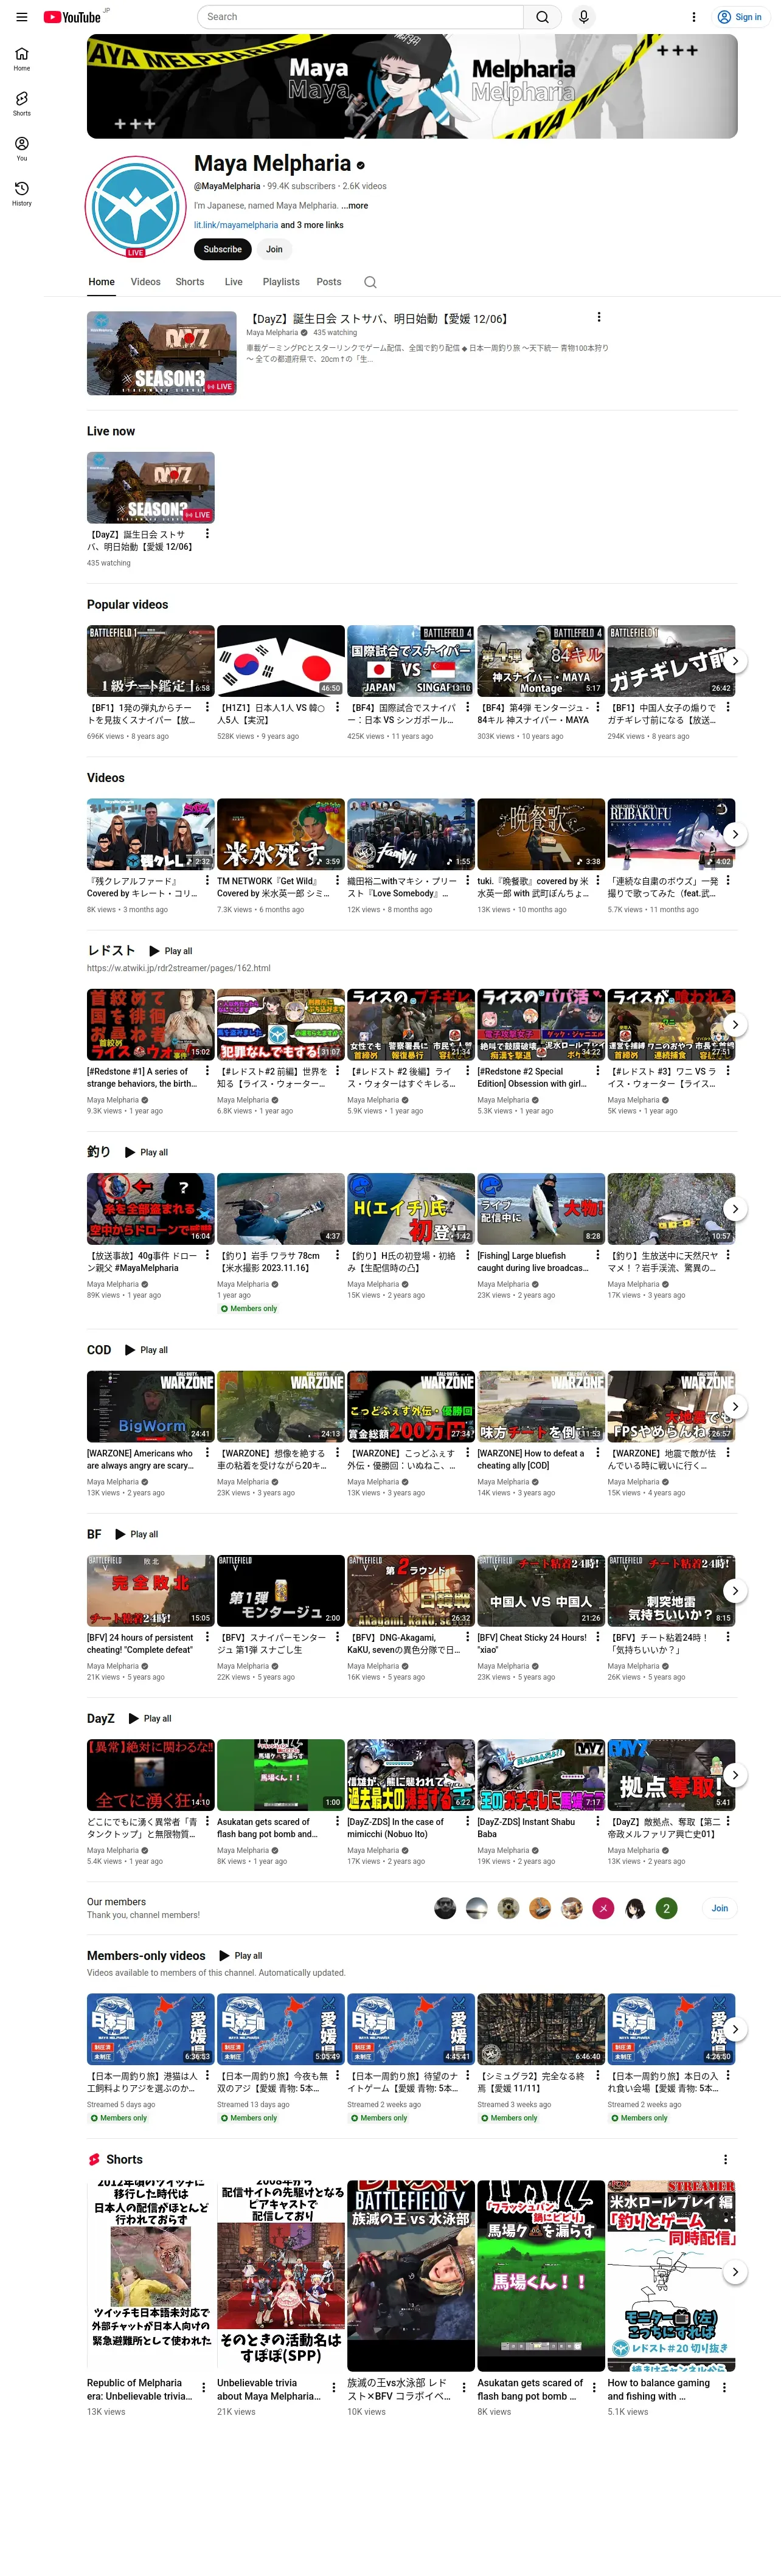
Task: Open the 拠点奪取 DayZ video thumbnail
Action: tap(671, 1775)
